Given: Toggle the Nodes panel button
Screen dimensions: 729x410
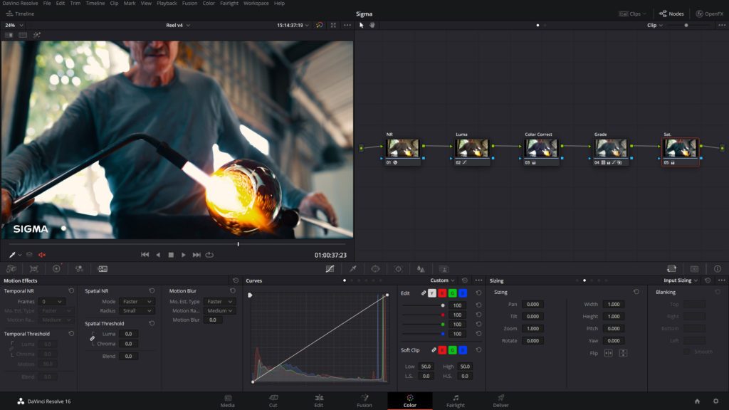Looking at the screenshot, I should coord(671,14).
